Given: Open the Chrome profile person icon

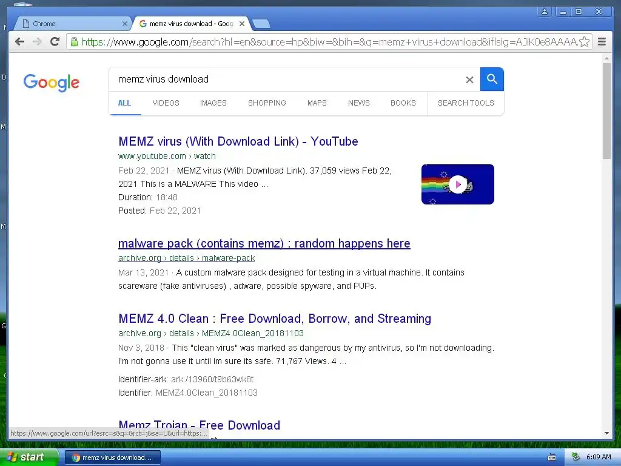Looking at the screenshot, I should [545, 12].
